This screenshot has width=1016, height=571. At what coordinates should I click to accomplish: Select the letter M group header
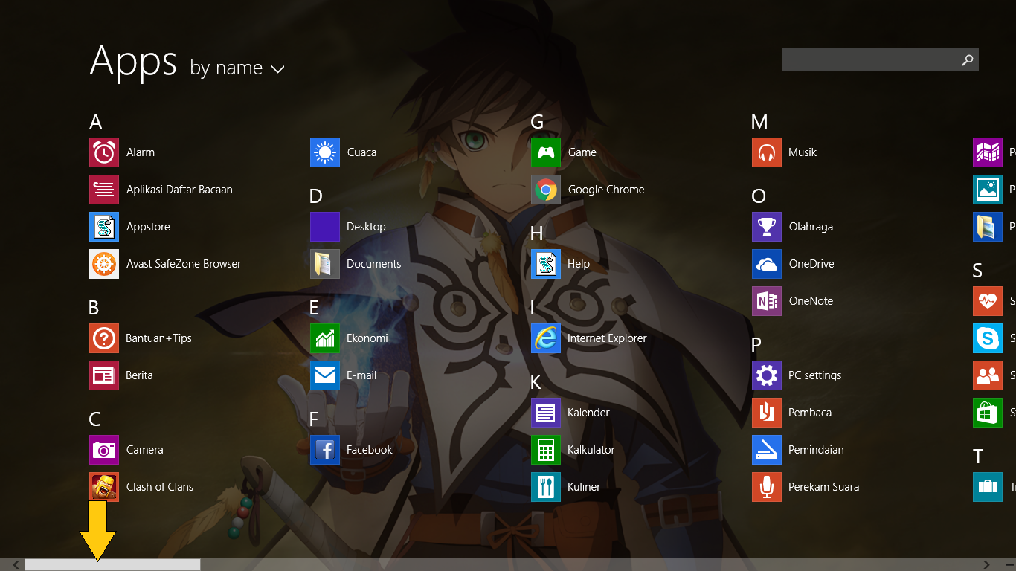[759, 122]
